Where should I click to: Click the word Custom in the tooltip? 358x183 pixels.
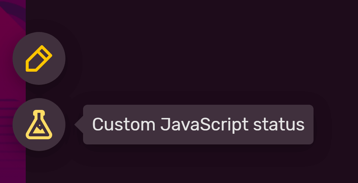pyautogui.click(x=124, y=125)
